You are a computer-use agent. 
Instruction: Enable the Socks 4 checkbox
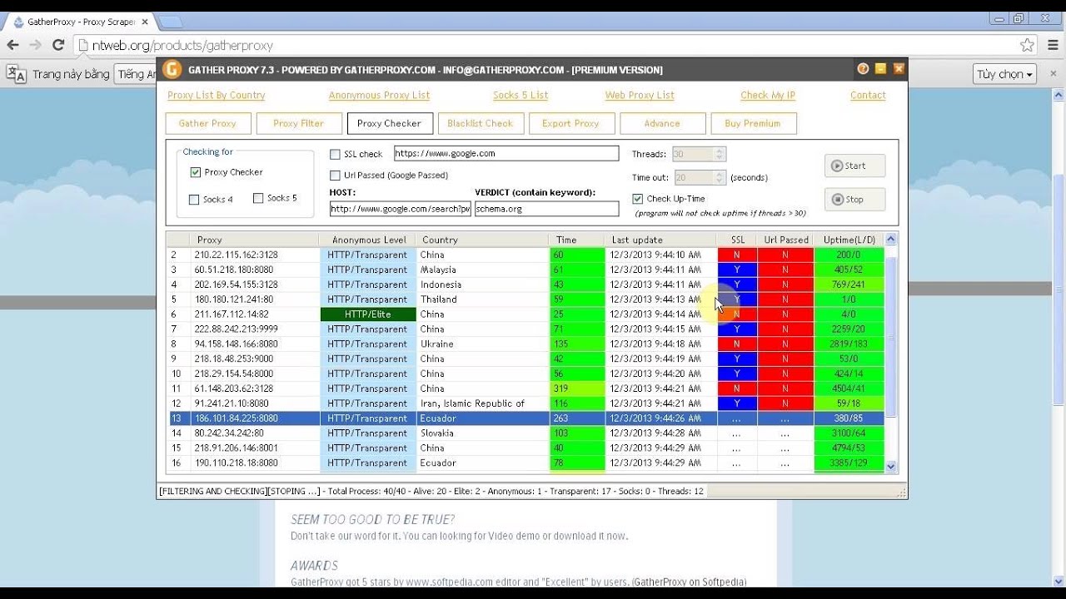point(194,200)
